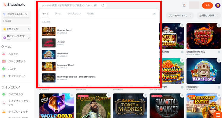The image size is (222, 118).
Task: Close the search suggestions panel
Action: (155, 14)
